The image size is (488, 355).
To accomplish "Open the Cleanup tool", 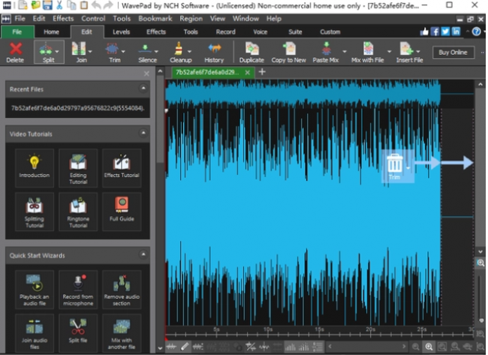I will click(x=179, y=53).
